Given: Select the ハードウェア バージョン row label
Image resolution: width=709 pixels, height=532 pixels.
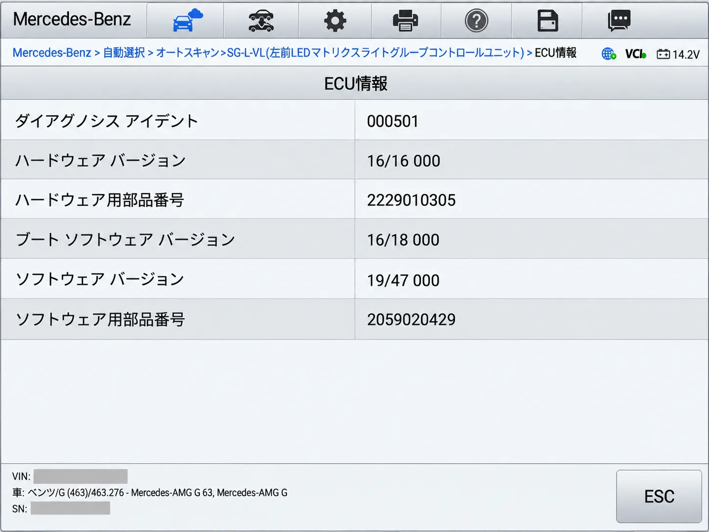Looking at the screenshot, I should [x=100, y=161].
